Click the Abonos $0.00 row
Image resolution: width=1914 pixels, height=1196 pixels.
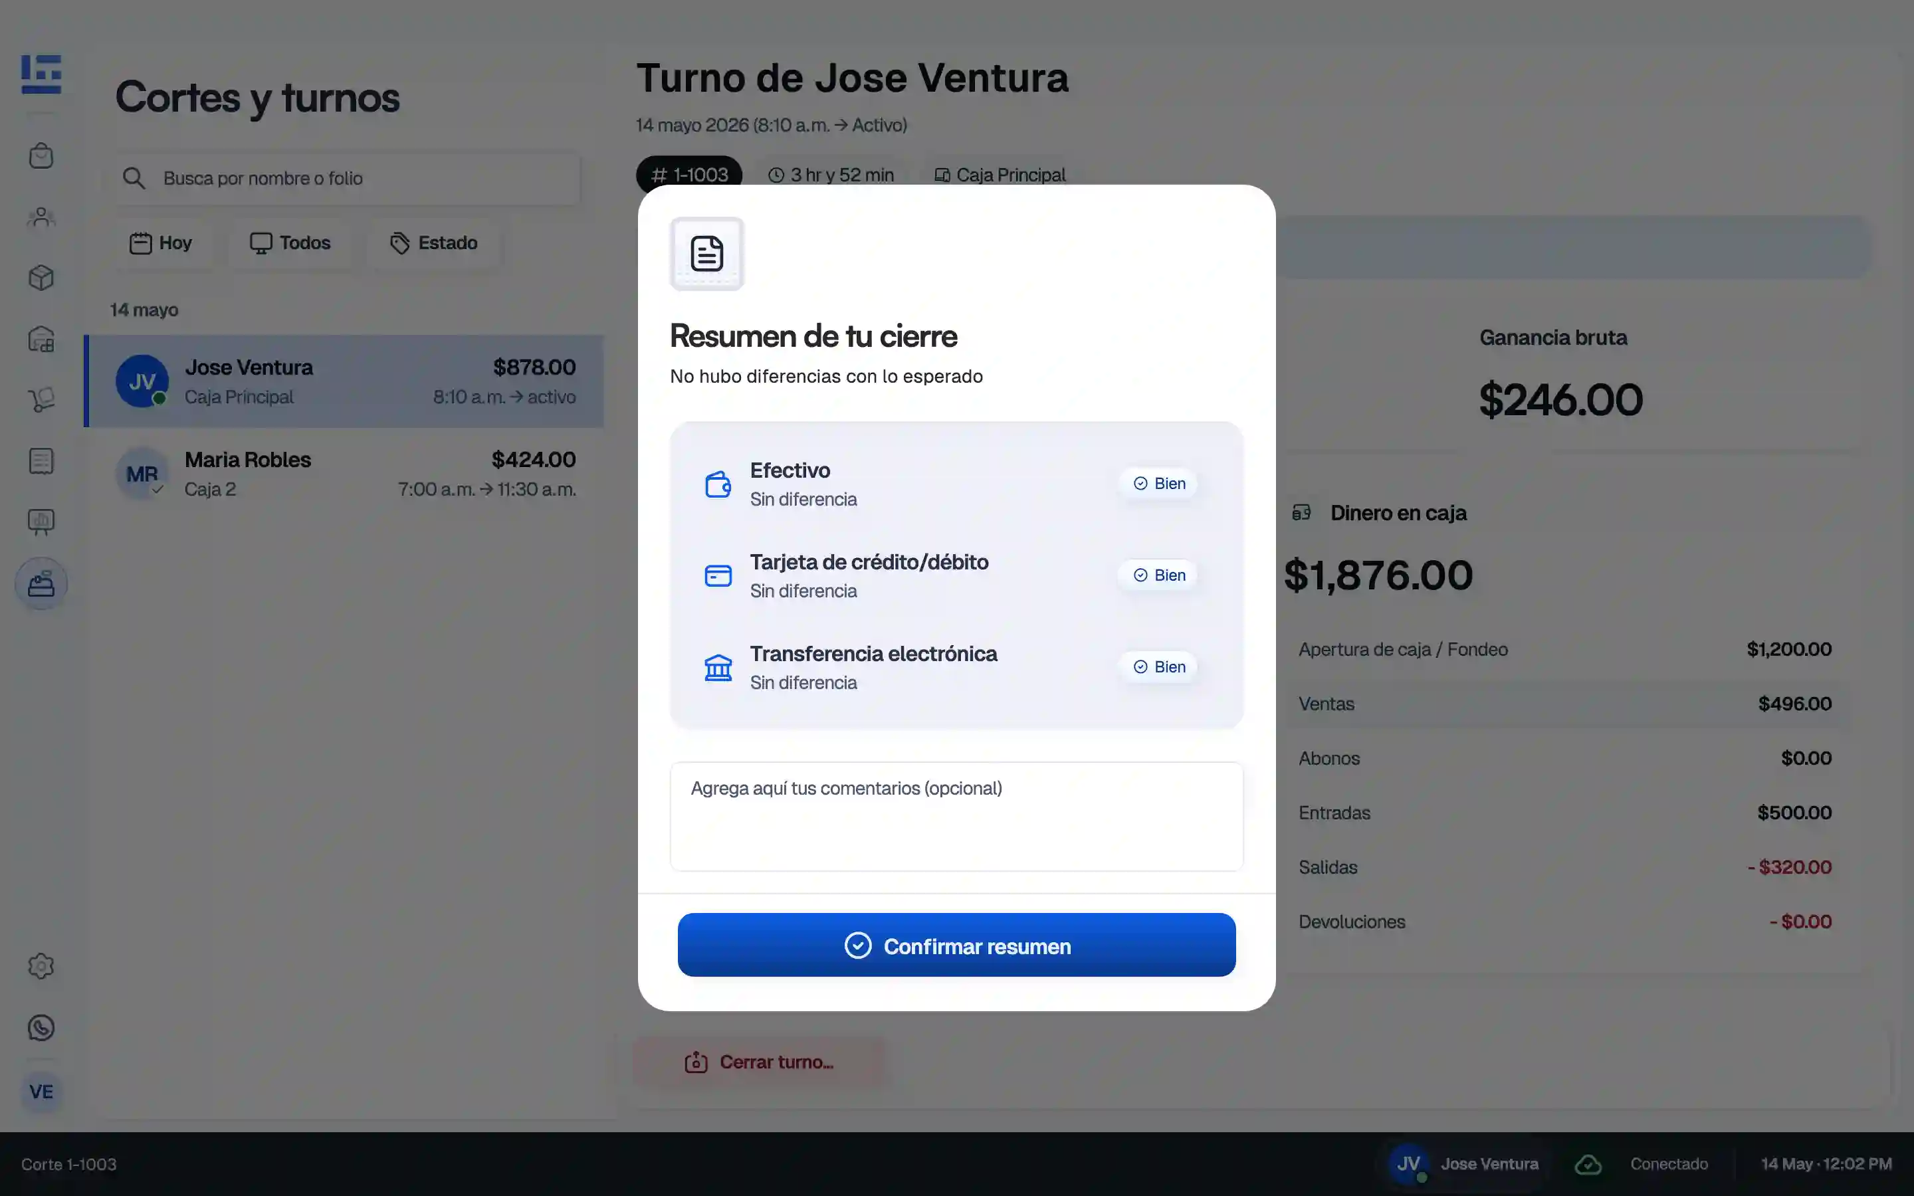pyautogui.click(x=1564, y=757)
